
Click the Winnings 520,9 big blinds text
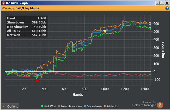tap(20, 8)
